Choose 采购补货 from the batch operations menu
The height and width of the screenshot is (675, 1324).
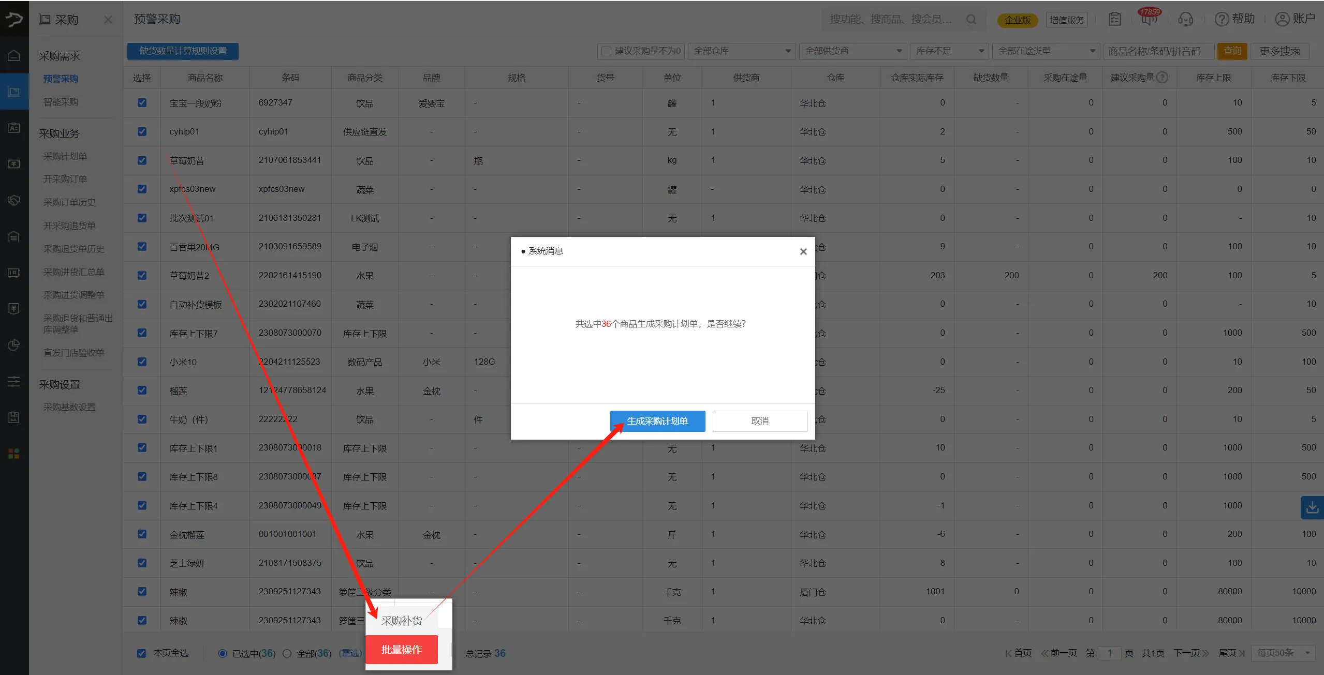(x=402, y=620)
